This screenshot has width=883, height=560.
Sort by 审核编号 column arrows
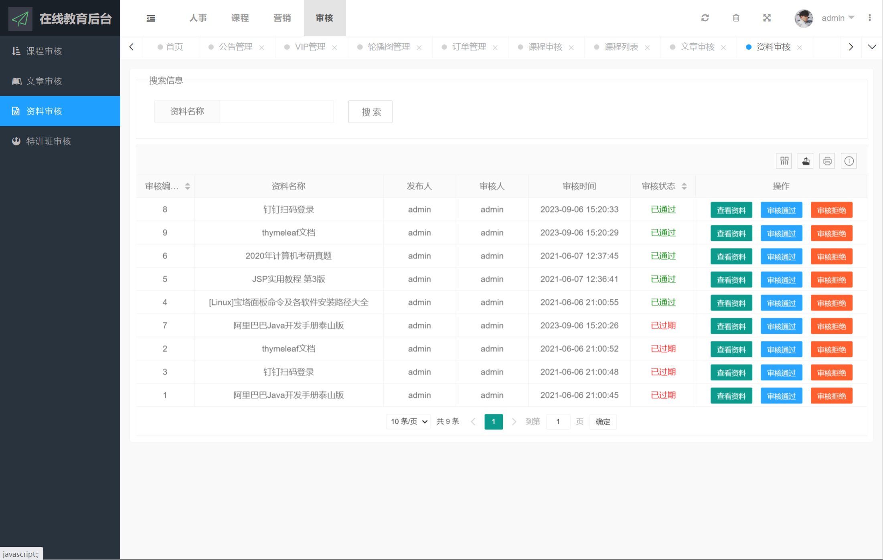pos(187,186)
